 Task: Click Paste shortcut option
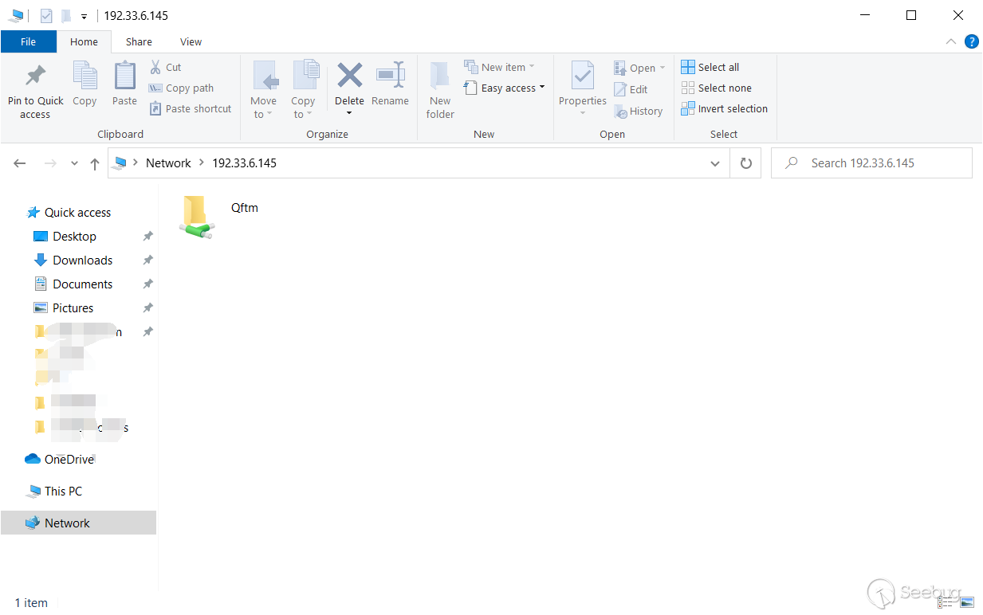pos(191,109)
